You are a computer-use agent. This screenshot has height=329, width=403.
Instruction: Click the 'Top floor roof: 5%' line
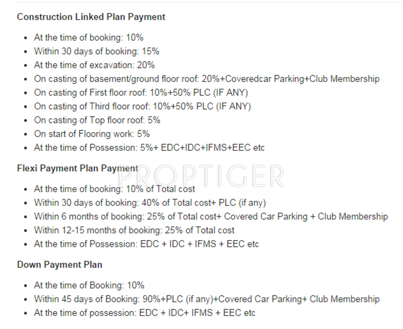click(x=97, y=120)
